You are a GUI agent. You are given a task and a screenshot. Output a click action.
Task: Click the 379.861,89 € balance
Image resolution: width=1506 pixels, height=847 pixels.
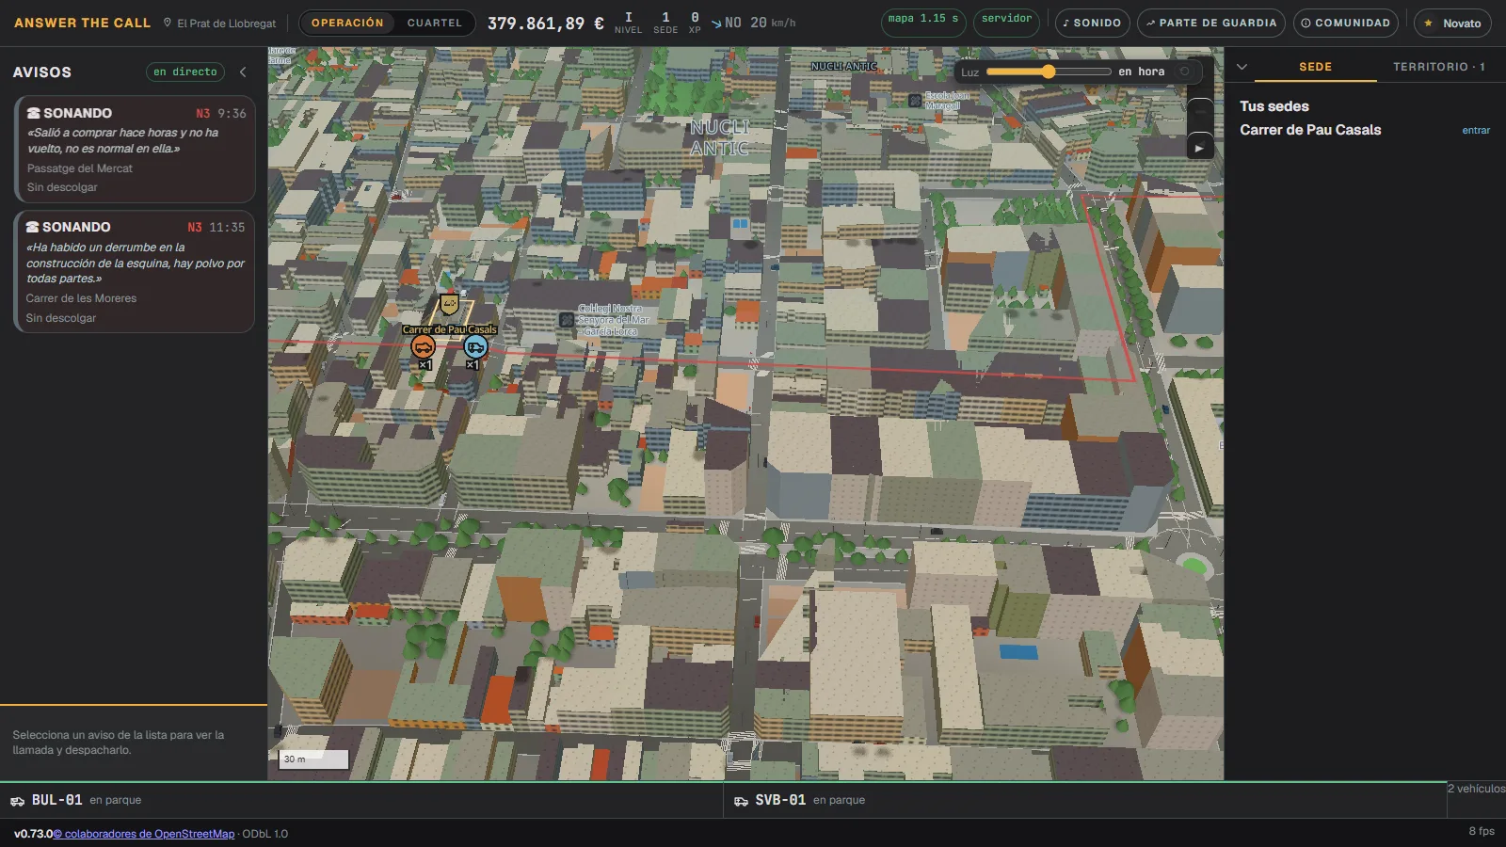coord(545,23)
